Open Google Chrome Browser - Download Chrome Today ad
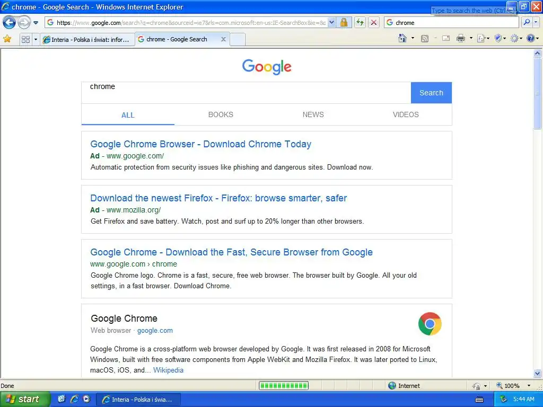Viewport: 543px width, 407px height. [x=201, y=144]
